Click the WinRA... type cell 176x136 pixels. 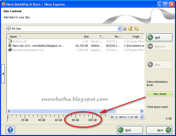[x=96, y=46]
